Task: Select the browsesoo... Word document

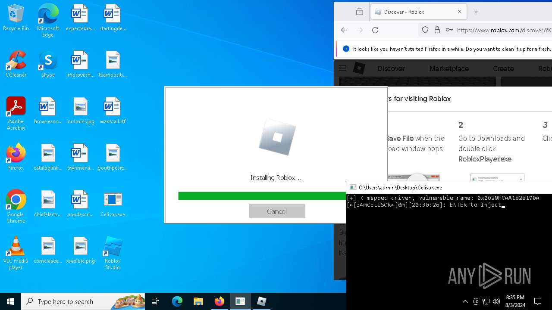Action: click(48, 111)
